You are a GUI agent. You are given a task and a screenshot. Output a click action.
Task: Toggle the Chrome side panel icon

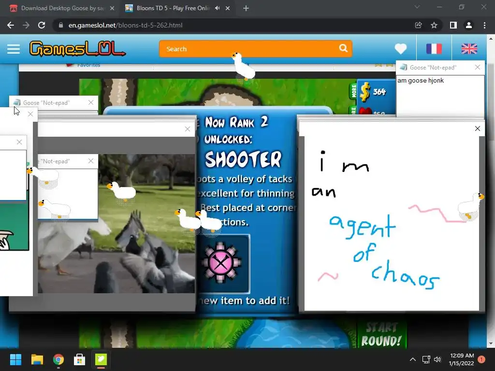[453, 25]
